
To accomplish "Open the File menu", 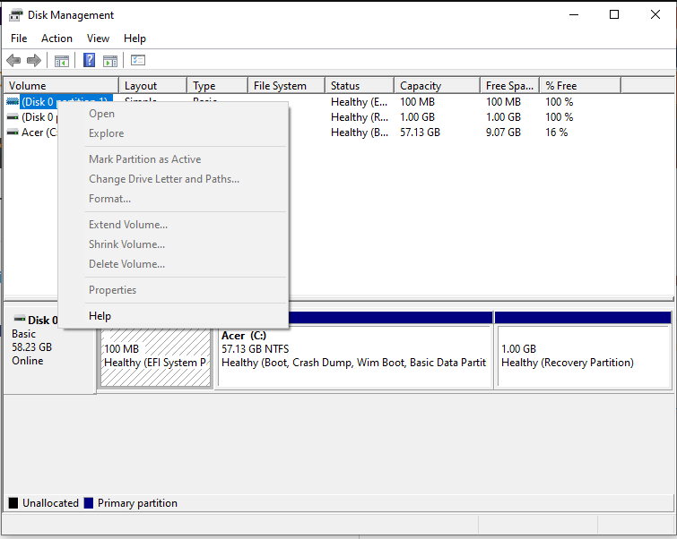I will (19, 38).
